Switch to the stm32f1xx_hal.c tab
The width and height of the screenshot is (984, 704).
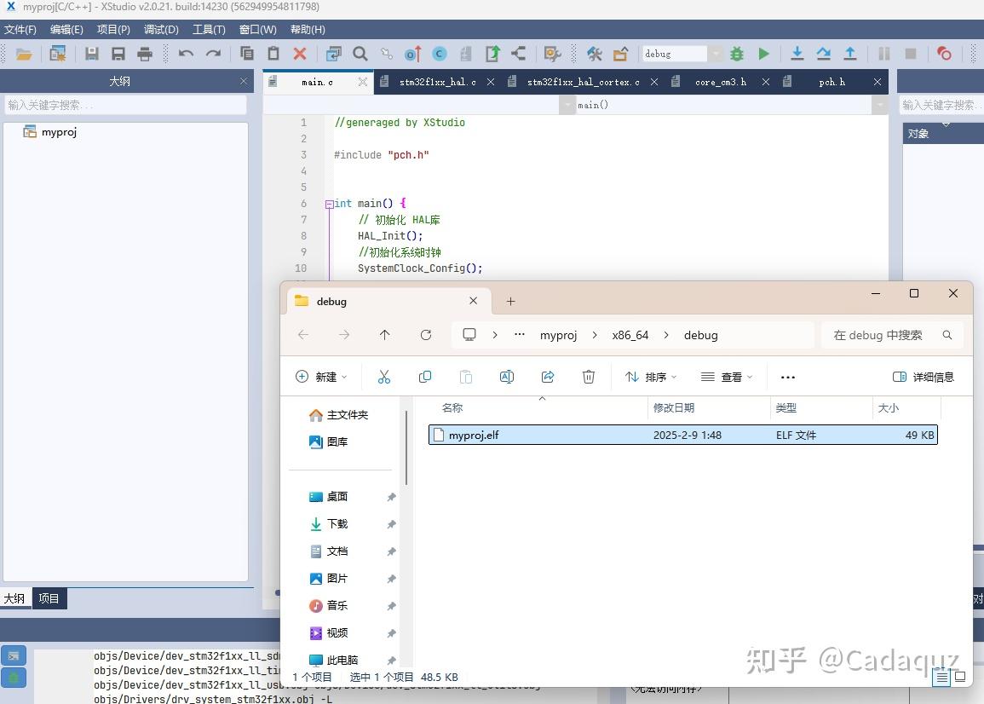437,83
